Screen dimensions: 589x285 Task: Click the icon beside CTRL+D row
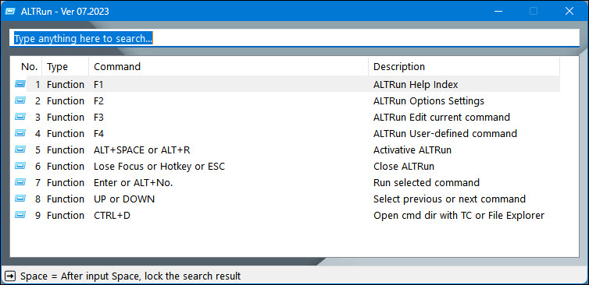[20, 216]
